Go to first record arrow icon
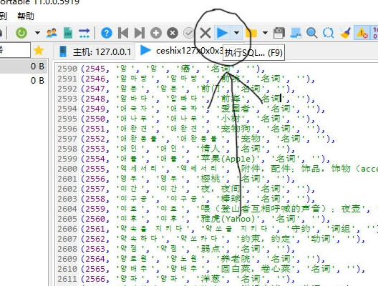The width and height of the screenshot is (378, 286). click(123, 33)
